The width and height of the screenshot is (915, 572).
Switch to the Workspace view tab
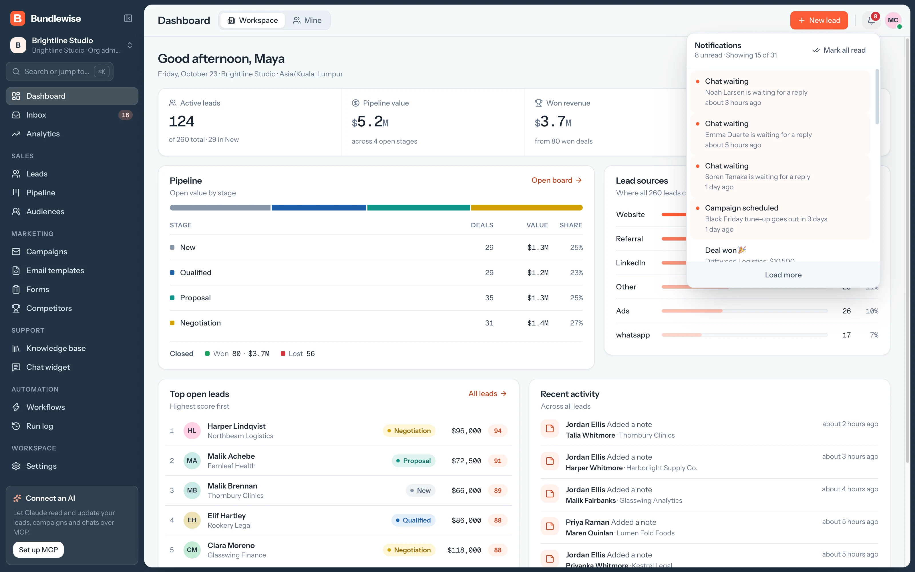pos(252,20)
